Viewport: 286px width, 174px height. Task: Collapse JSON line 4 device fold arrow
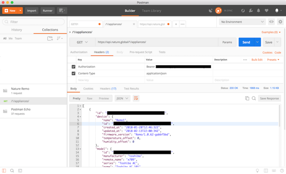pyautogui.click(x=80, y=117)
